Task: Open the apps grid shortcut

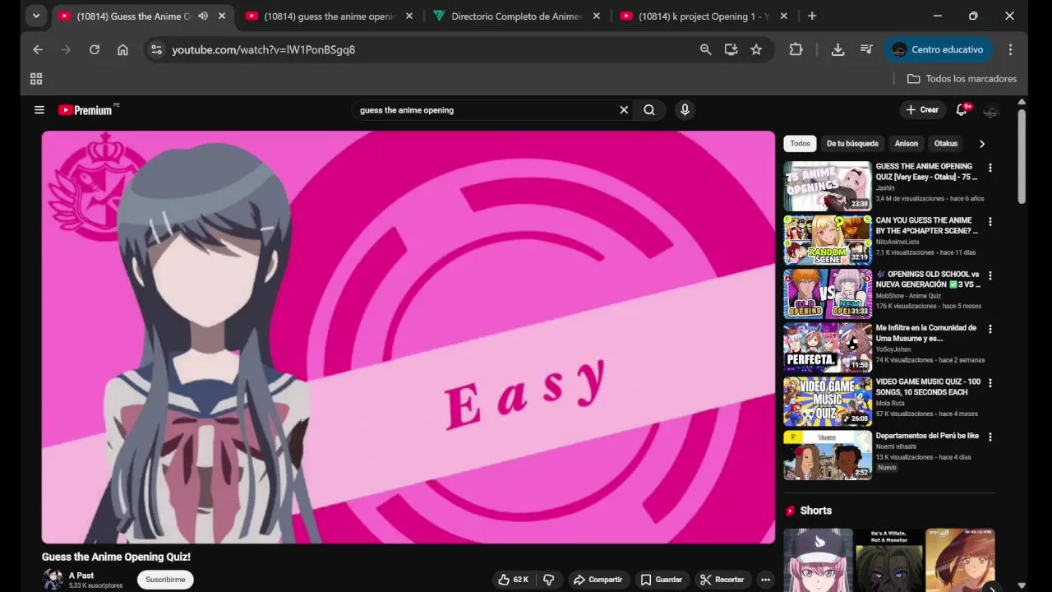Action: (36, 79)
